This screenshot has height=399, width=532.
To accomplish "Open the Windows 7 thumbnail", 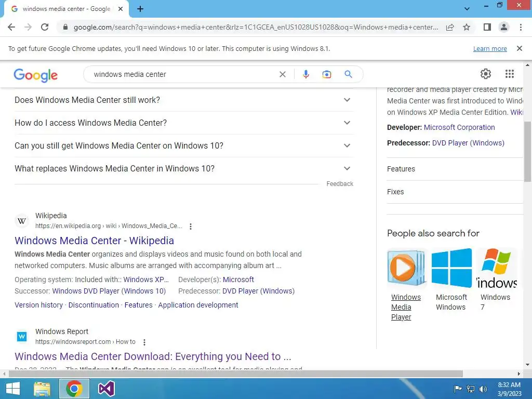I will click(496, 268).
